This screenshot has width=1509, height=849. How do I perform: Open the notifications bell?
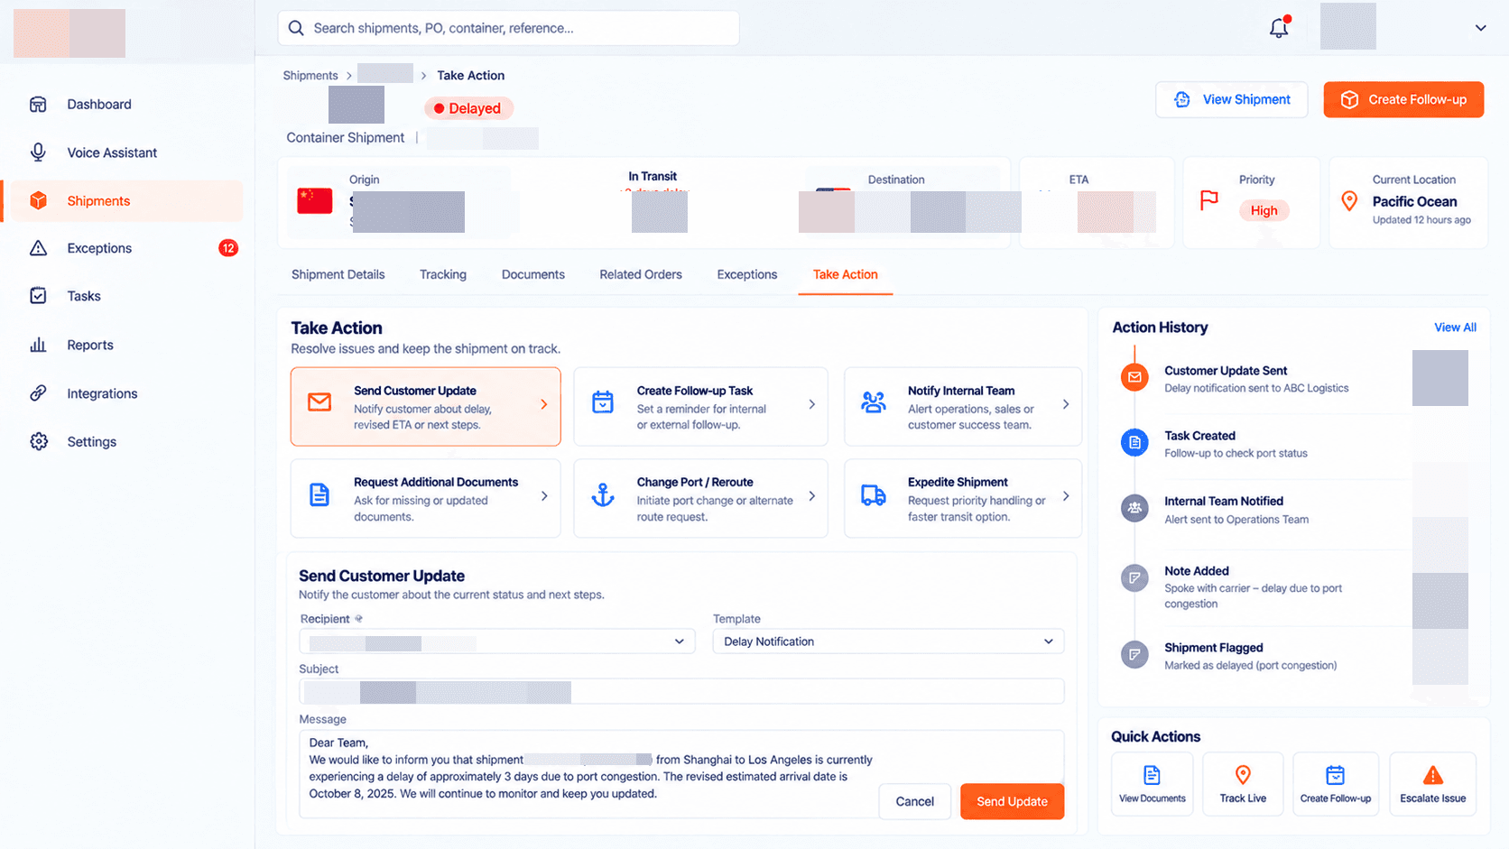tap(1279, 28)
